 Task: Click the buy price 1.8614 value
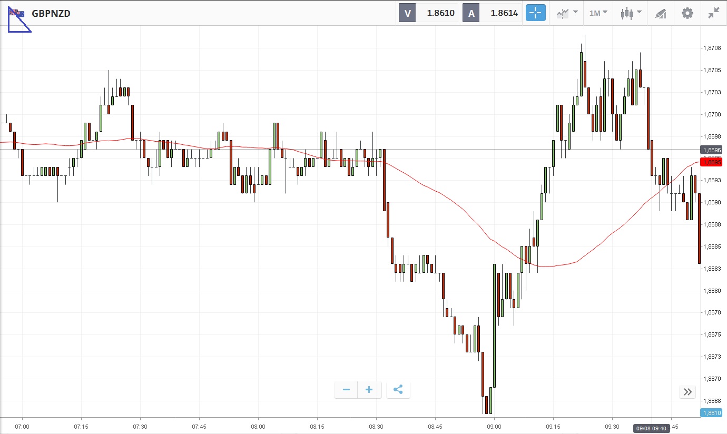tap(504, 13)
